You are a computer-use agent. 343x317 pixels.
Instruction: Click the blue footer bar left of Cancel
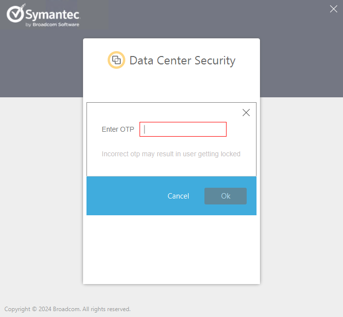(125, 196)
